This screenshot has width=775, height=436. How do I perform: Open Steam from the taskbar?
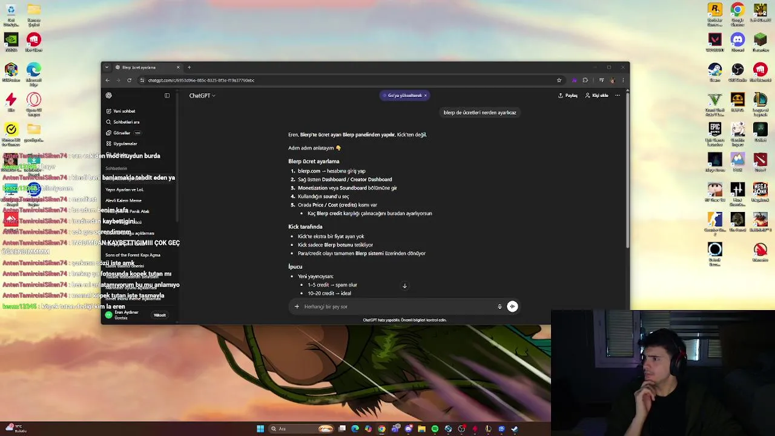coord(515,429)
